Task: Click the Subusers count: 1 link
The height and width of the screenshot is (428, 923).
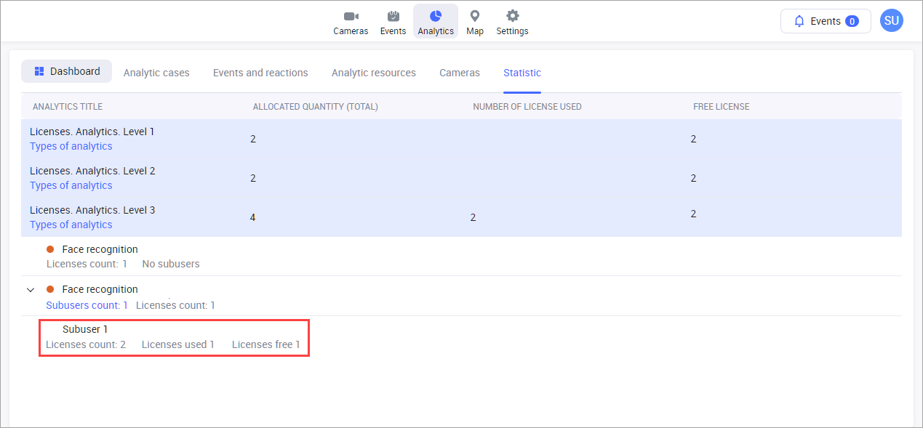Action: tap(87, 305)
